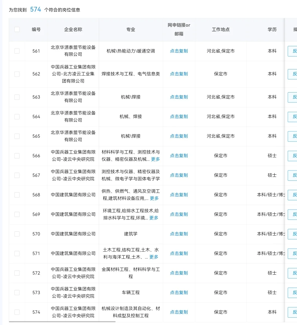This screenshot has width=297, height=325.
Task: Copy the link for row 570
Action: [179, 234]
